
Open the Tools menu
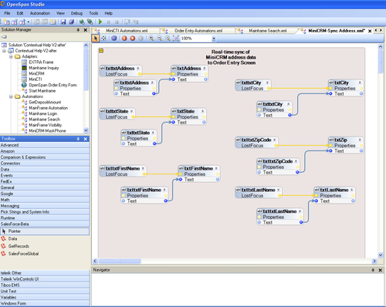tap(93, 13)
